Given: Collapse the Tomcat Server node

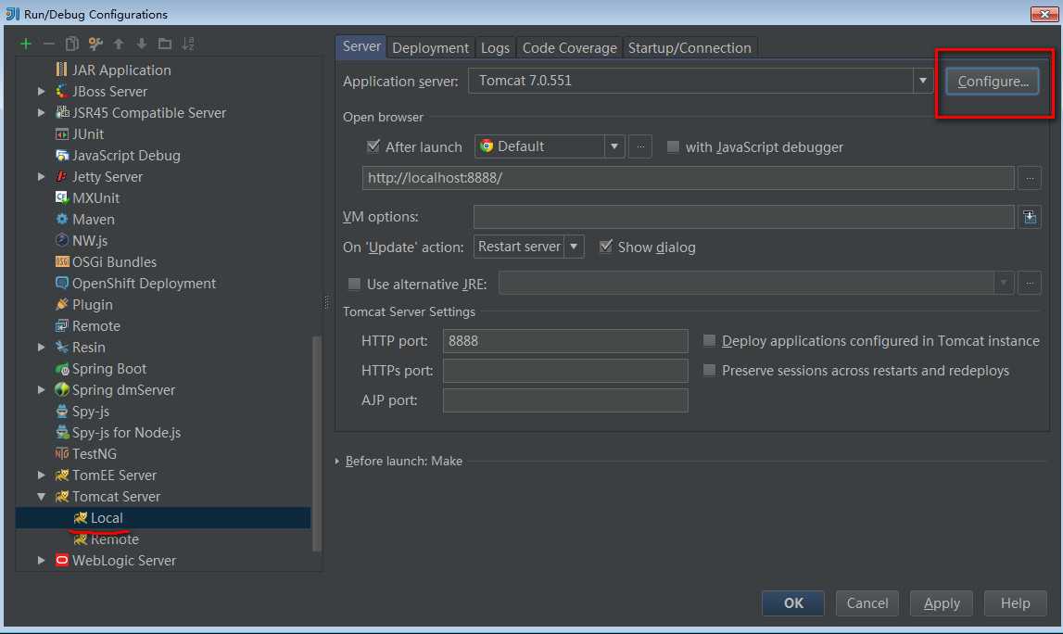Looking at the screenshot, I should pos(42,497).
